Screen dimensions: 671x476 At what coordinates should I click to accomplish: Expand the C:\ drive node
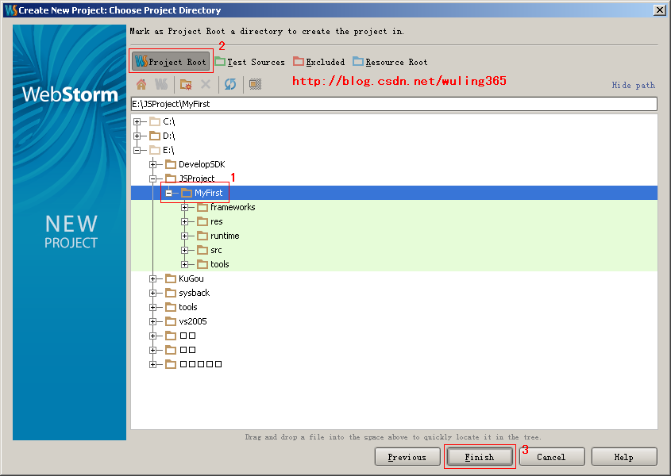[137, 122]
